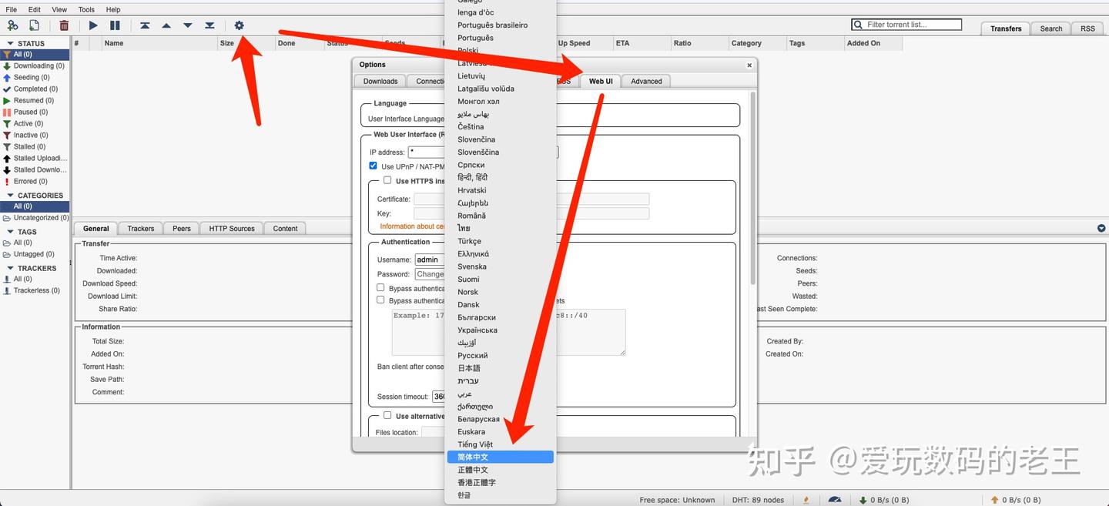Move torrent to top of queue icon
The height and width of the screenshot is (506, 1109).
point(145,25)
